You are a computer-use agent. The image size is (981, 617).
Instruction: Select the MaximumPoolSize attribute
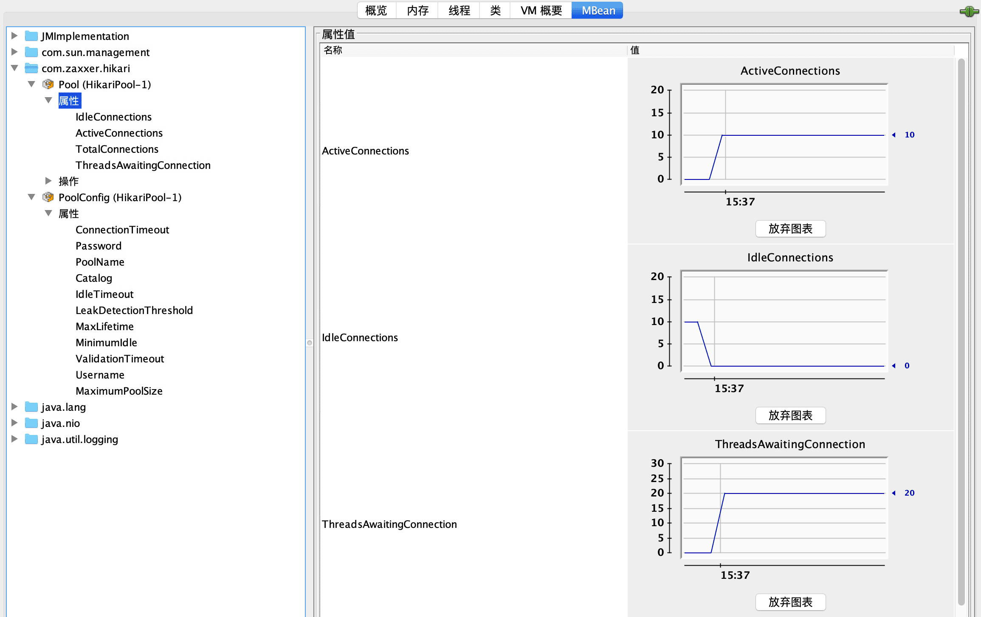[119, 391]
